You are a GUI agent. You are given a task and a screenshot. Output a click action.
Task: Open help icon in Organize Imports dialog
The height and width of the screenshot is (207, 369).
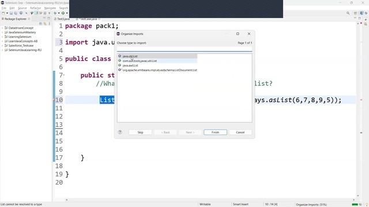click(x=120, y=132)
